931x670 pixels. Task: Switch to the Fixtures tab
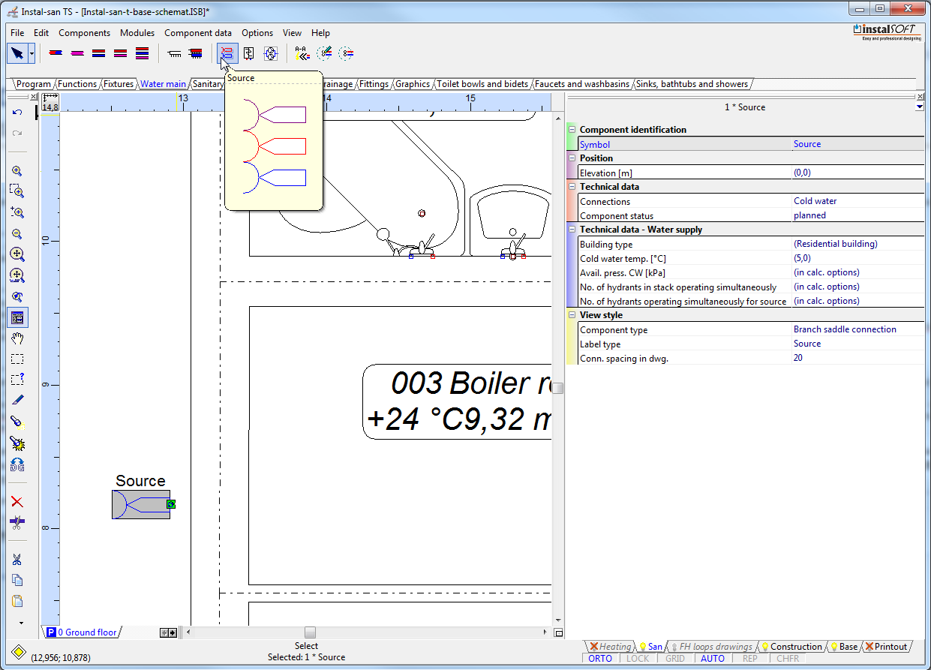pos(119,84)
